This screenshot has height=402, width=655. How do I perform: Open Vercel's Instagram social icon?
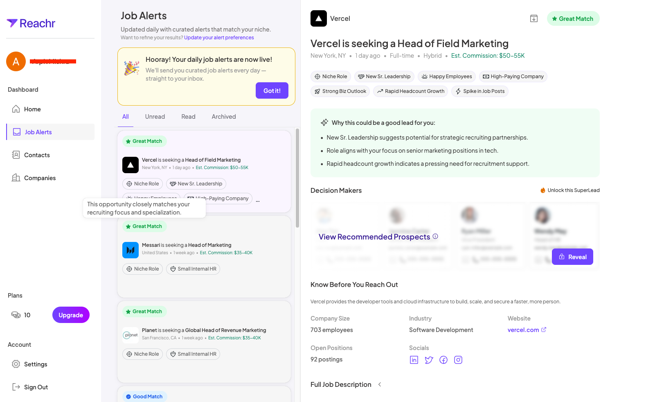click(458, 360)
